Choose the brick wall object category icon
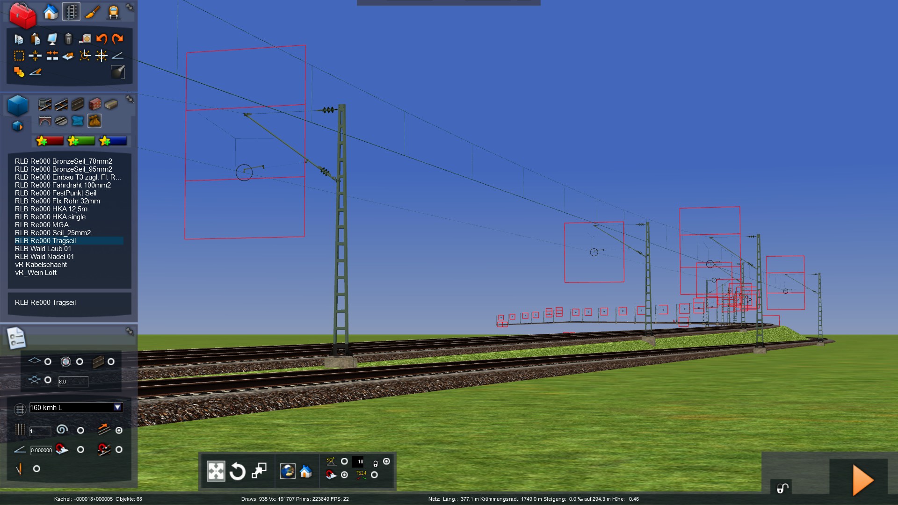The image size is (898, 505). click(x=95, y=104)
